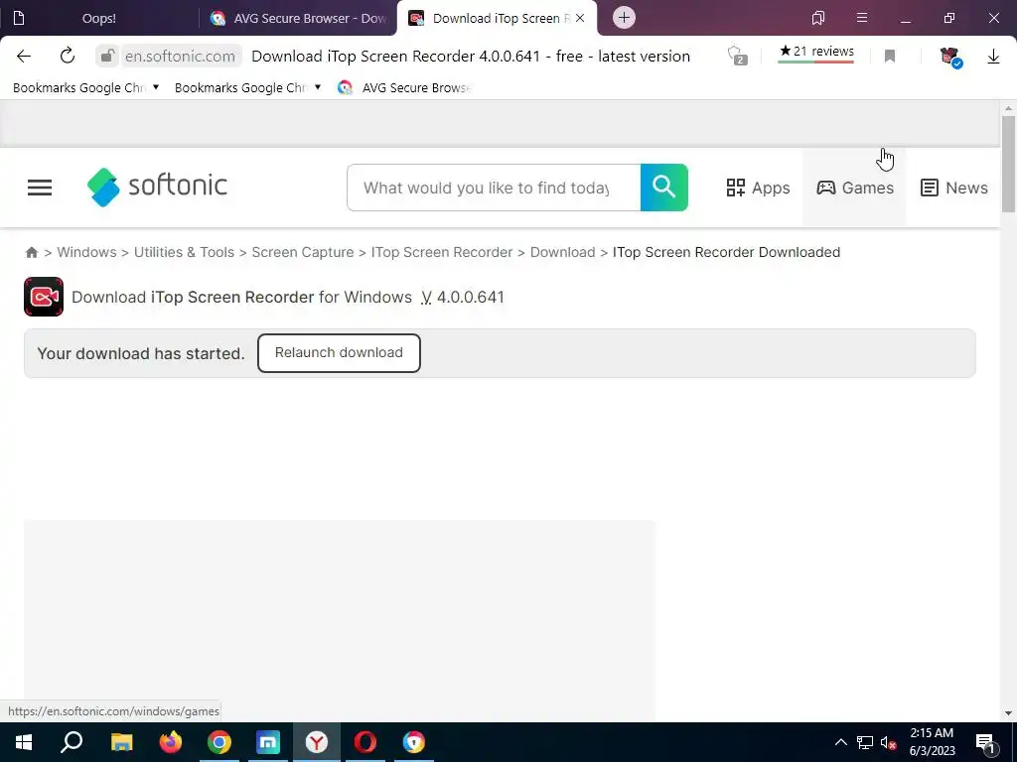Open the Download breadcrumb link
Viewport: 1017px width, 762px height.
[562, 252]
